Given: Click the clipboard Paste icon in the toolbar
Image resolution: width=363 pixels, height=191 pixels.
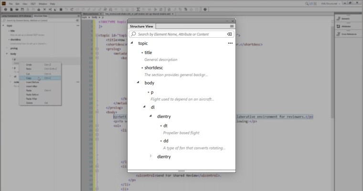Looking at the screenshot, I should 61,10.
